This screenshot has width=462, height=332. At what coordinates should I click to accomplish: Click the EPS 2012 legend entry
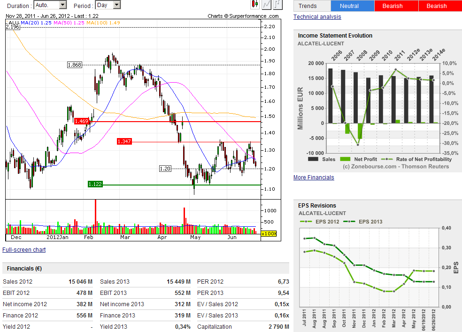point(319,222)
